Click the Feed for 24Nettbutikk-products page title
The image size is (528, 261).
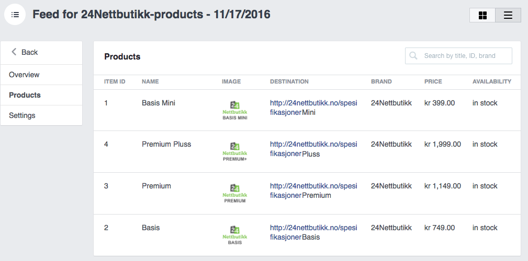tap(151, 15)
